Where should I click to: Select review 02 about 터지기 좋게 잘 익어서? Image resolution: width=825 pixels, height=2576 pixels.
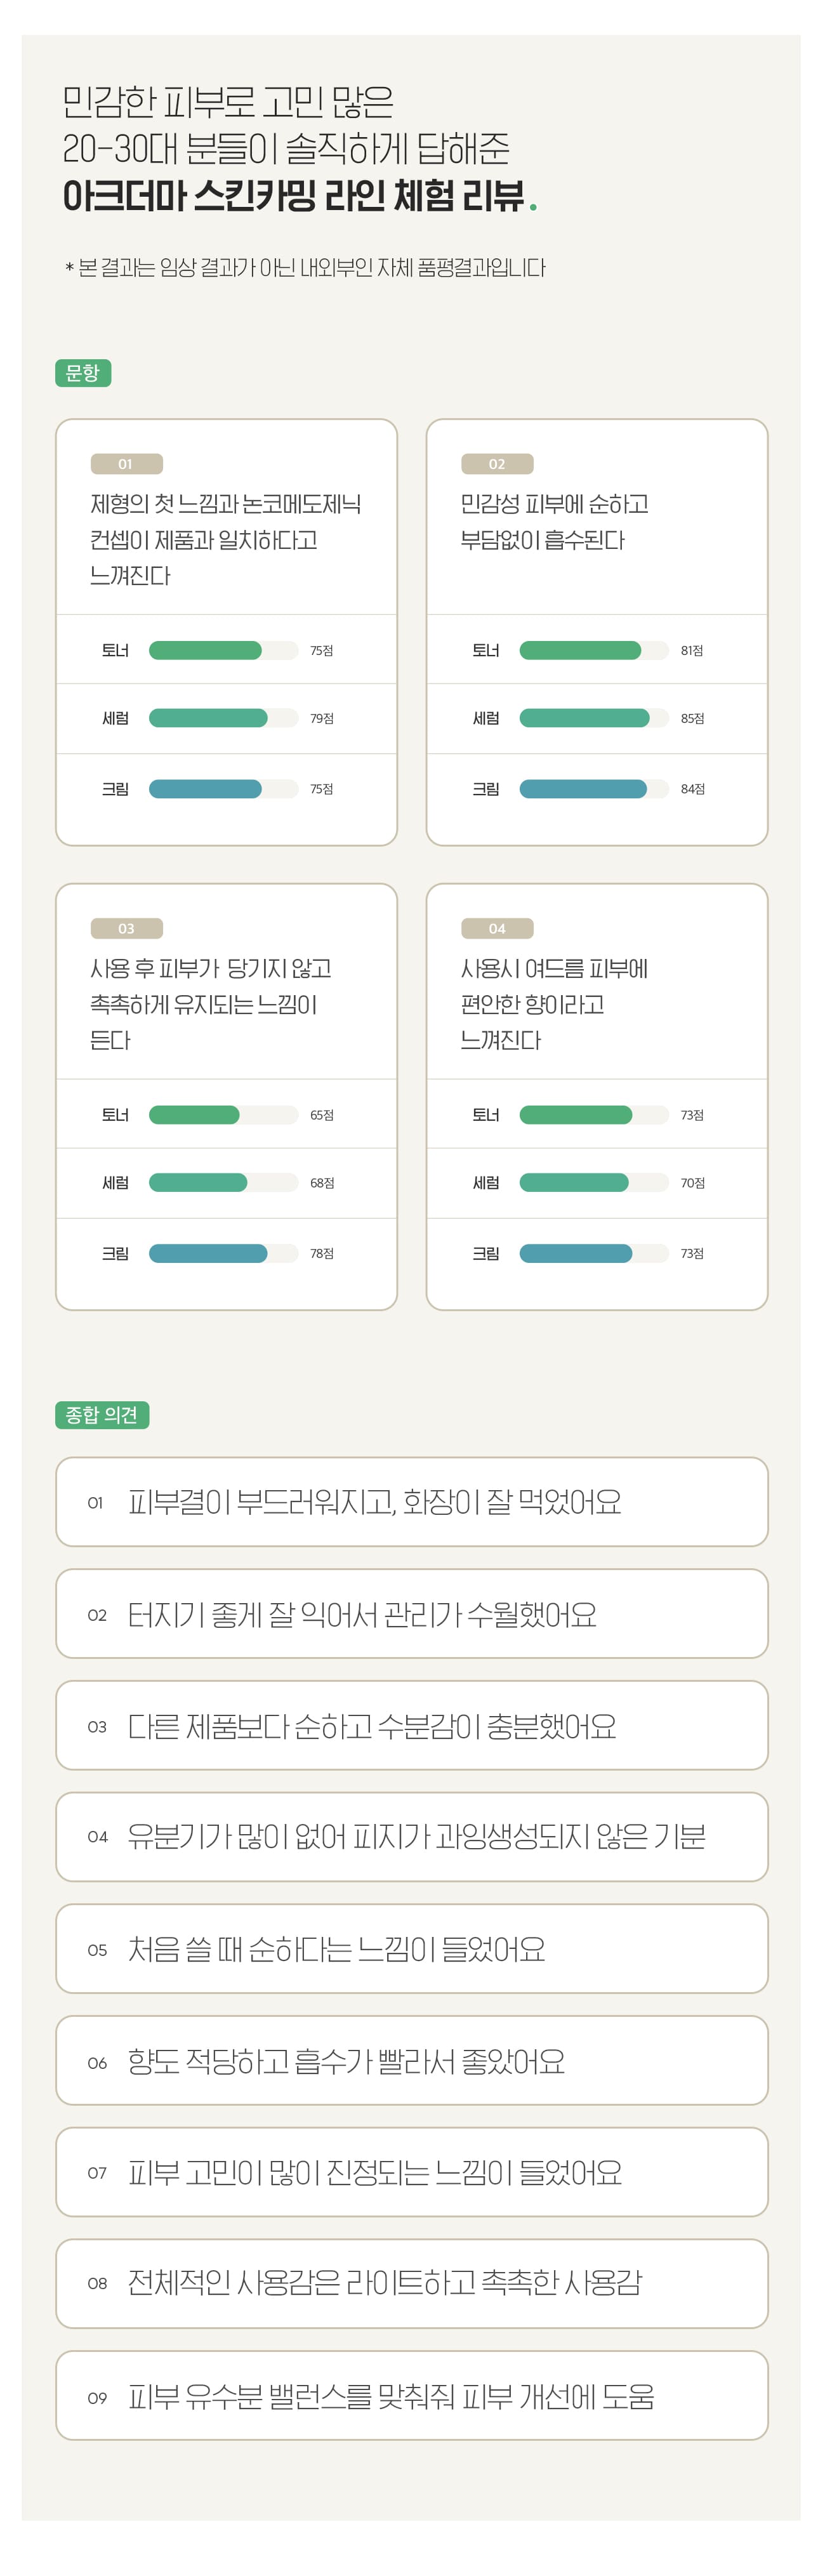click(x=412, y=1614)
